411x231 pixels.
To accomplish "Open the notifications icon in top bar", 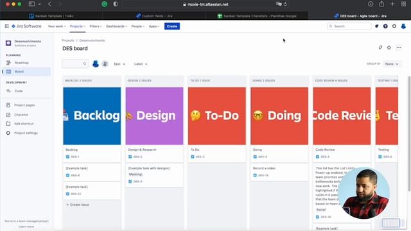I will [377, 26].
